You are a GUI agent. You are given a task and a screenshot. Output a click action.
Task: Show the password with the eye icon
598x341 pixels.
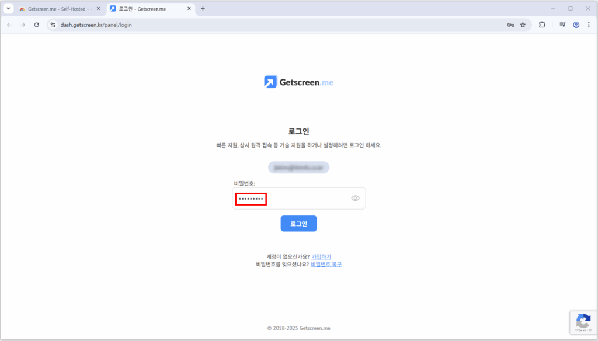356,198
